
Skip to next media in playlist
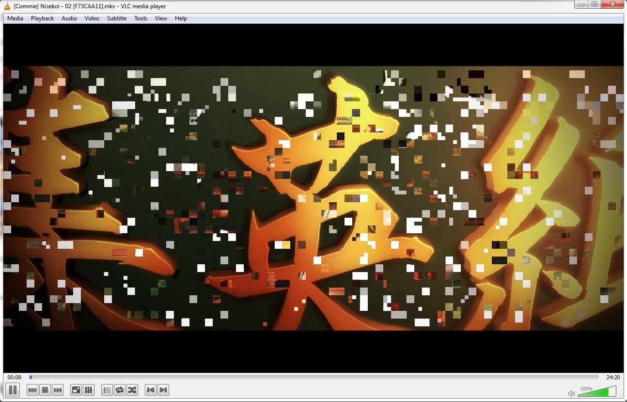58,390
